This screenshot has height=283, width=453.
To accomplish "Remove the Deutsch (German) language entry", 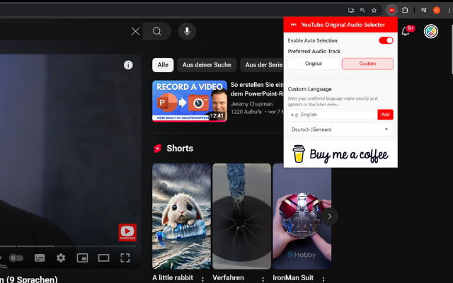I will (x=386, y=129).
